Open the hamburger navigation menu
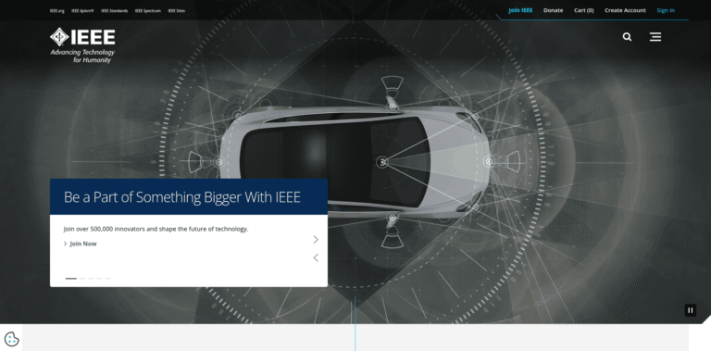The image size is (711, 351). click(x=655, y=37)
